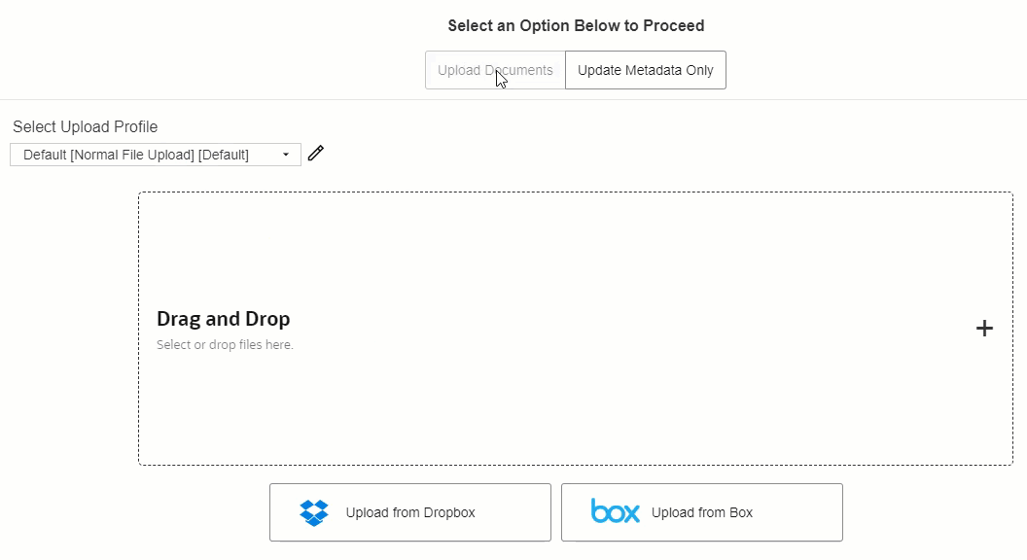This screenshot has width=1027, height=560.
Task: Choose Upload from Dropbox
Action: (410, 512)
